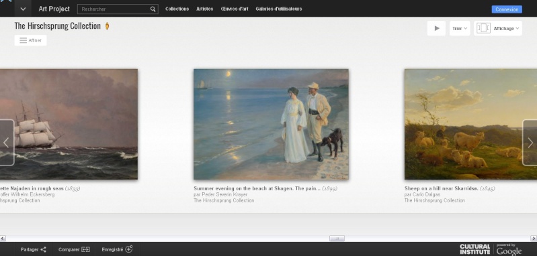
Task: Open the Najaden ship painting thumbnail
Action: [69, 124]
